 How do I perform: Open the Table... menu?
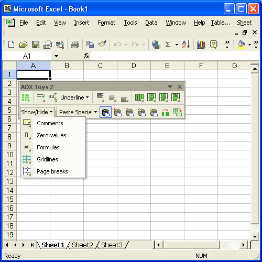[x=221, y=23]
